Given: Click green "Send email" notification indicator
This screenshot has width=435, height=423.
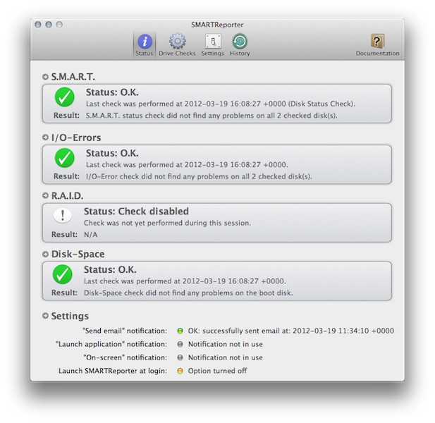Looking at the screenshot, I should tap(180, 331).
